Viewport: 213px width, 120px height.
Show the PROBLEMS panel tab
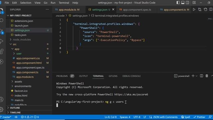point(62,76)
